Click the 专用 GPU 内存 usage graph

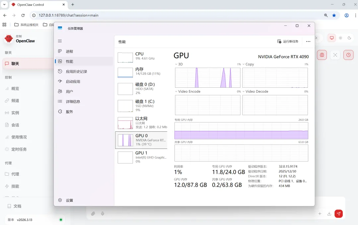click(x=241, y=131)
